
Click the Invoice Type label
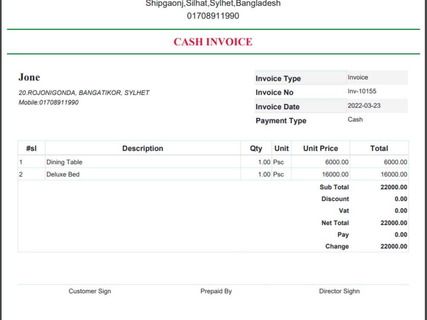click(x=278, y=79)
